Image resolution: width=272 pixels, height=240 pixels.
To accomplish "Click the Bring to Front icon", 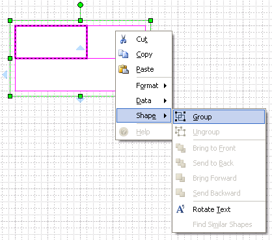I will point(180,148).
